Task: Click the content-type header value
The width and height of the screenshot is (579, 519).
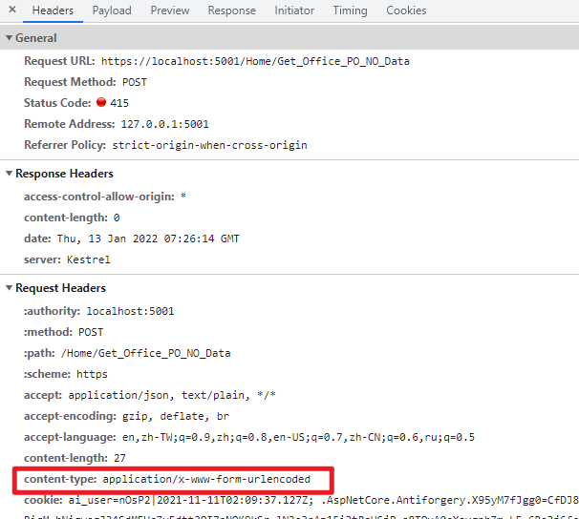Action: tap(206, 479)
